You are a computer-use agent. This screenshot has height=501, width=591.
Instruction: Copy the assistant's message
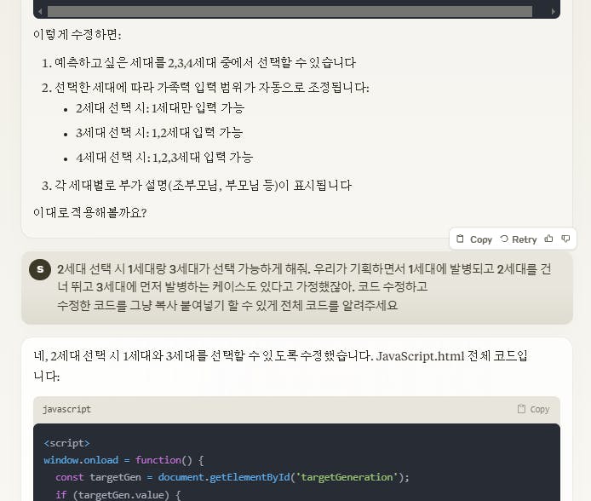[x=474, y=239]
